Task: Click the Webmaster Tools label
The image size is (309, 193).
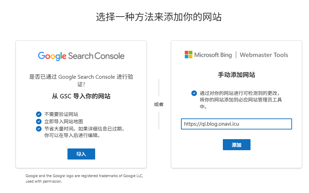Action: [264, 55]
